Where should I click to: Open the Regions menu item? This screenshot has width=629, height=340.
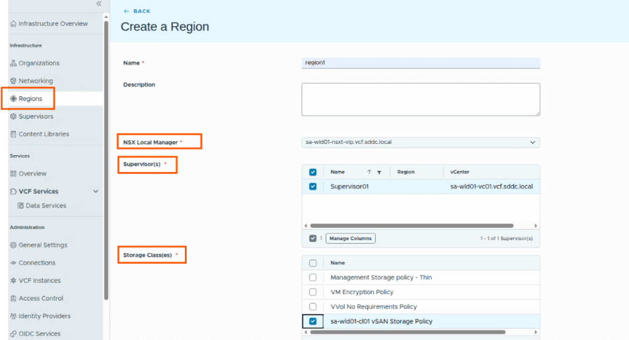coord(31,99)
